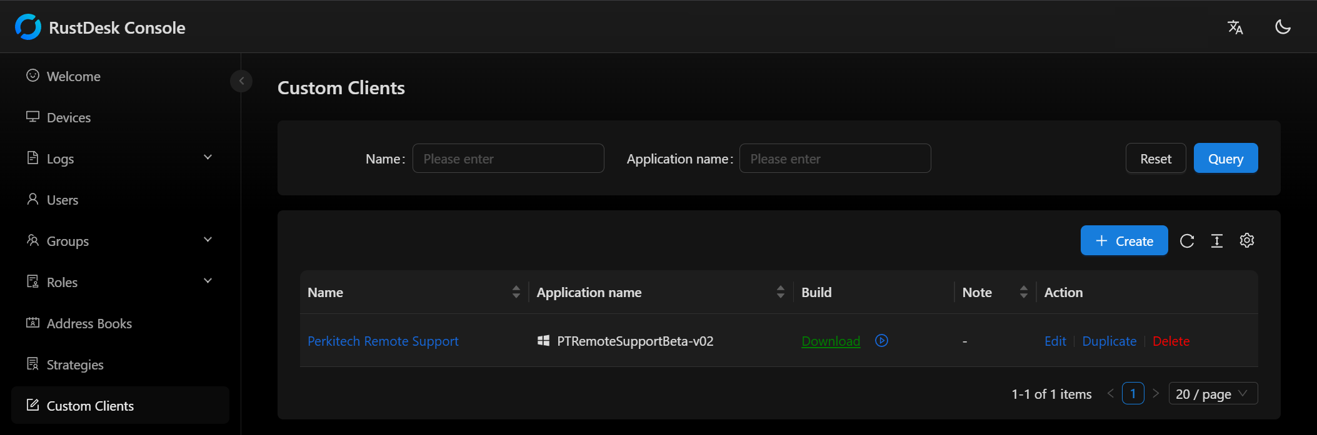
Task: Click the 1-1 of 1 items text
Action: pyautogui.click(x=1051, y=394)
